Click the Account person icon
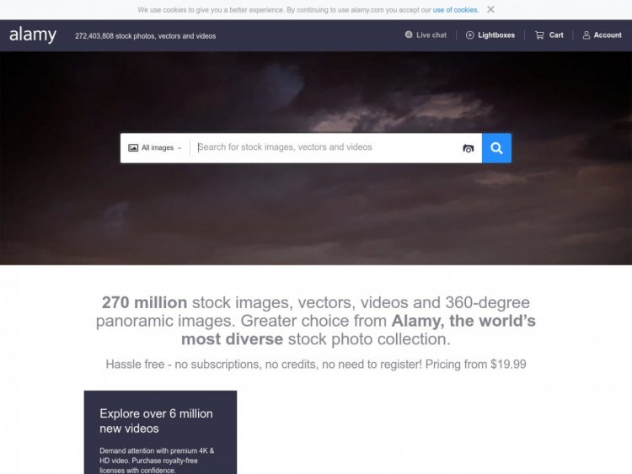This screenshot has width=632, height=474. (586, 35)
